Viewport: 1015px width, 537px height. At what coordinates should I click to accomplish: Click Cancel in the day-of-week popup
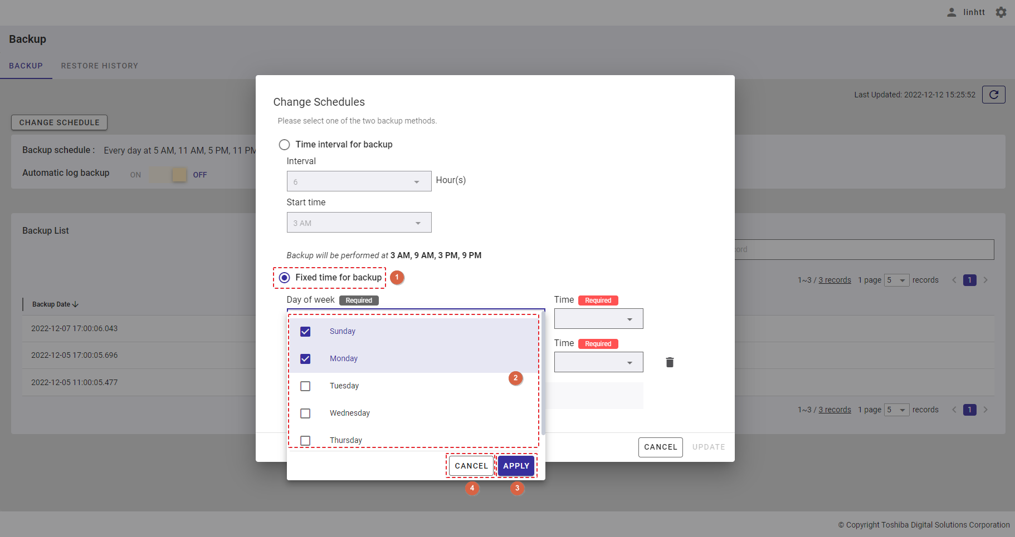(x=471, y=466)
